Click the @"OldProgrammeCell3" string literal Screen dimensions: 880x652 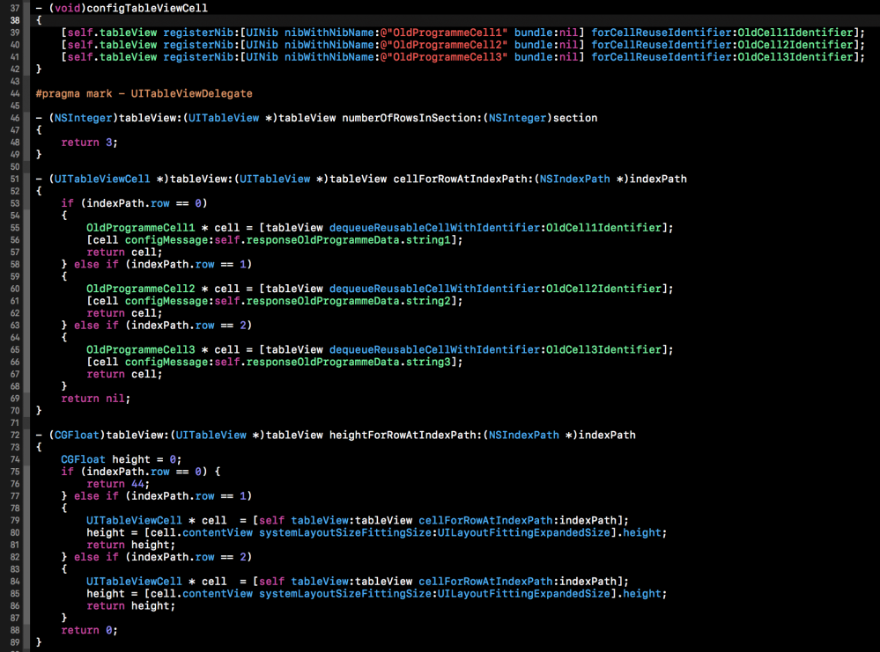click(443, 57)
